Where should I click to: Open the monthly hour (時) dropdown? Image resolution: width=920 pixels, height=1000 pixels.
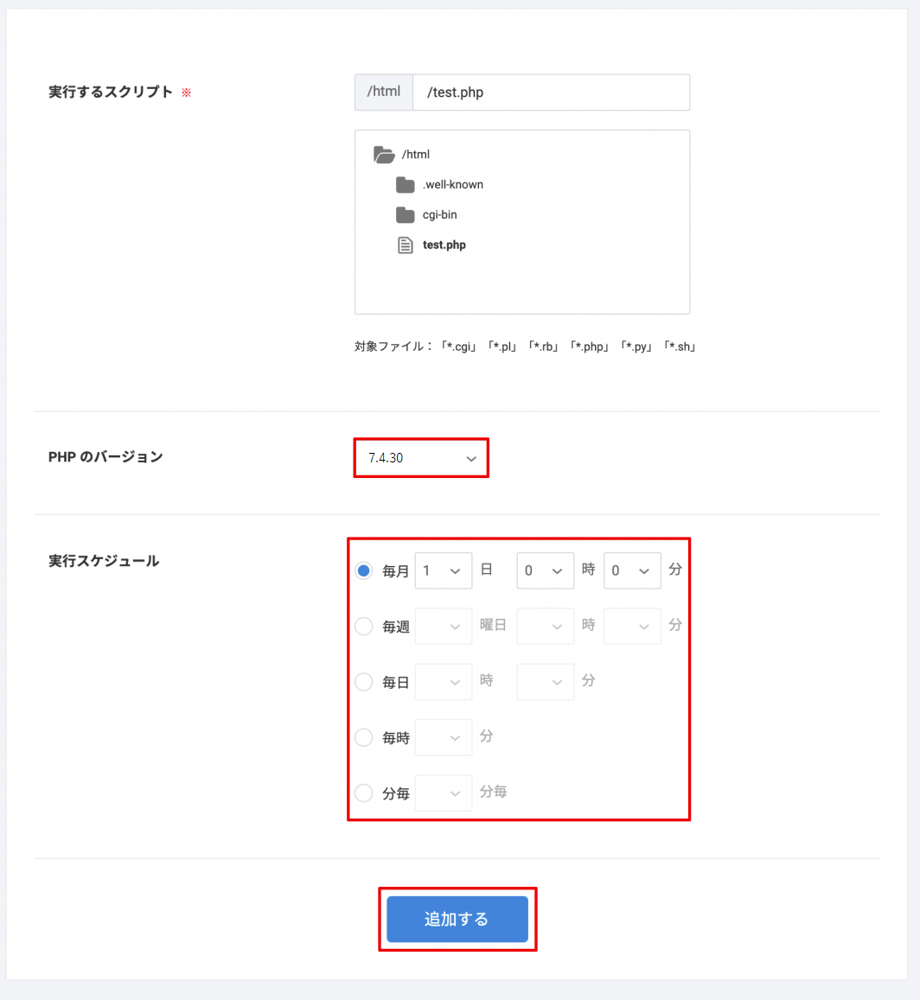[545, 571]
